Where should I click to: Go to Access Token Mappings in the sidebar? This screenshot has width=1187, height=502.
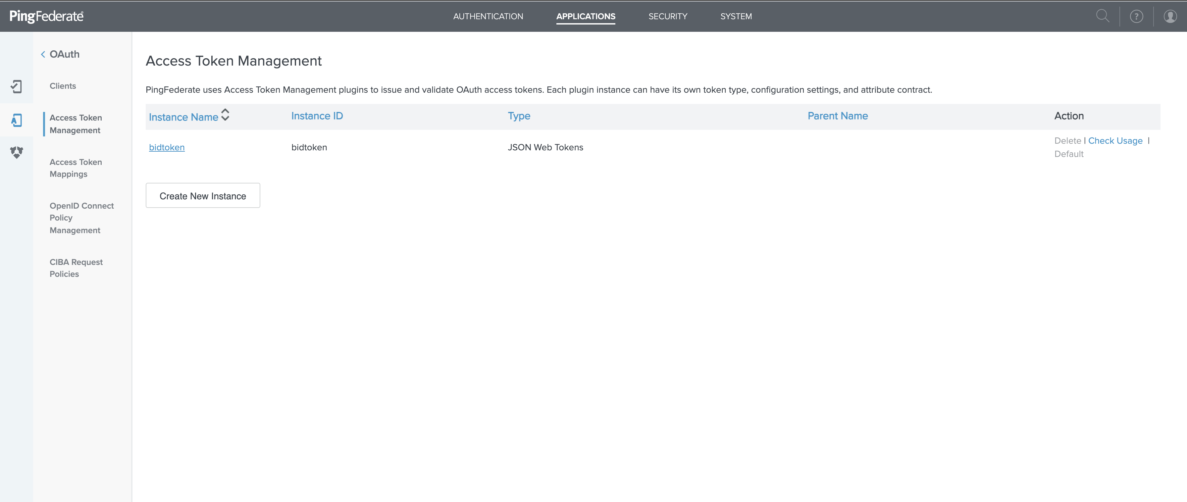tap(76, 168)
